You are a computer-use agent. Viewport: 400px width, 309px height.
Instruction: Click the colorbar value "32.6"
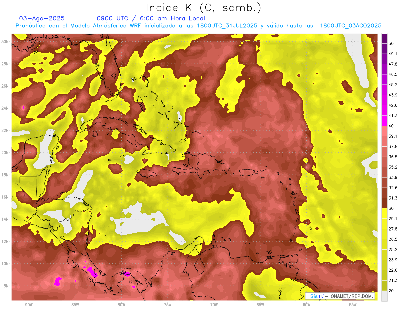coord(393,188)
